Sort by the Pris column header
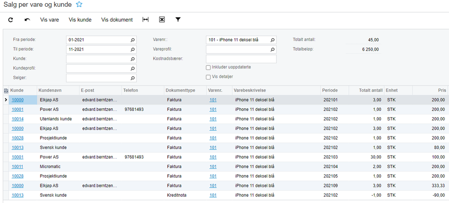This screenshot has width=449, height=203. click(430, 90)
